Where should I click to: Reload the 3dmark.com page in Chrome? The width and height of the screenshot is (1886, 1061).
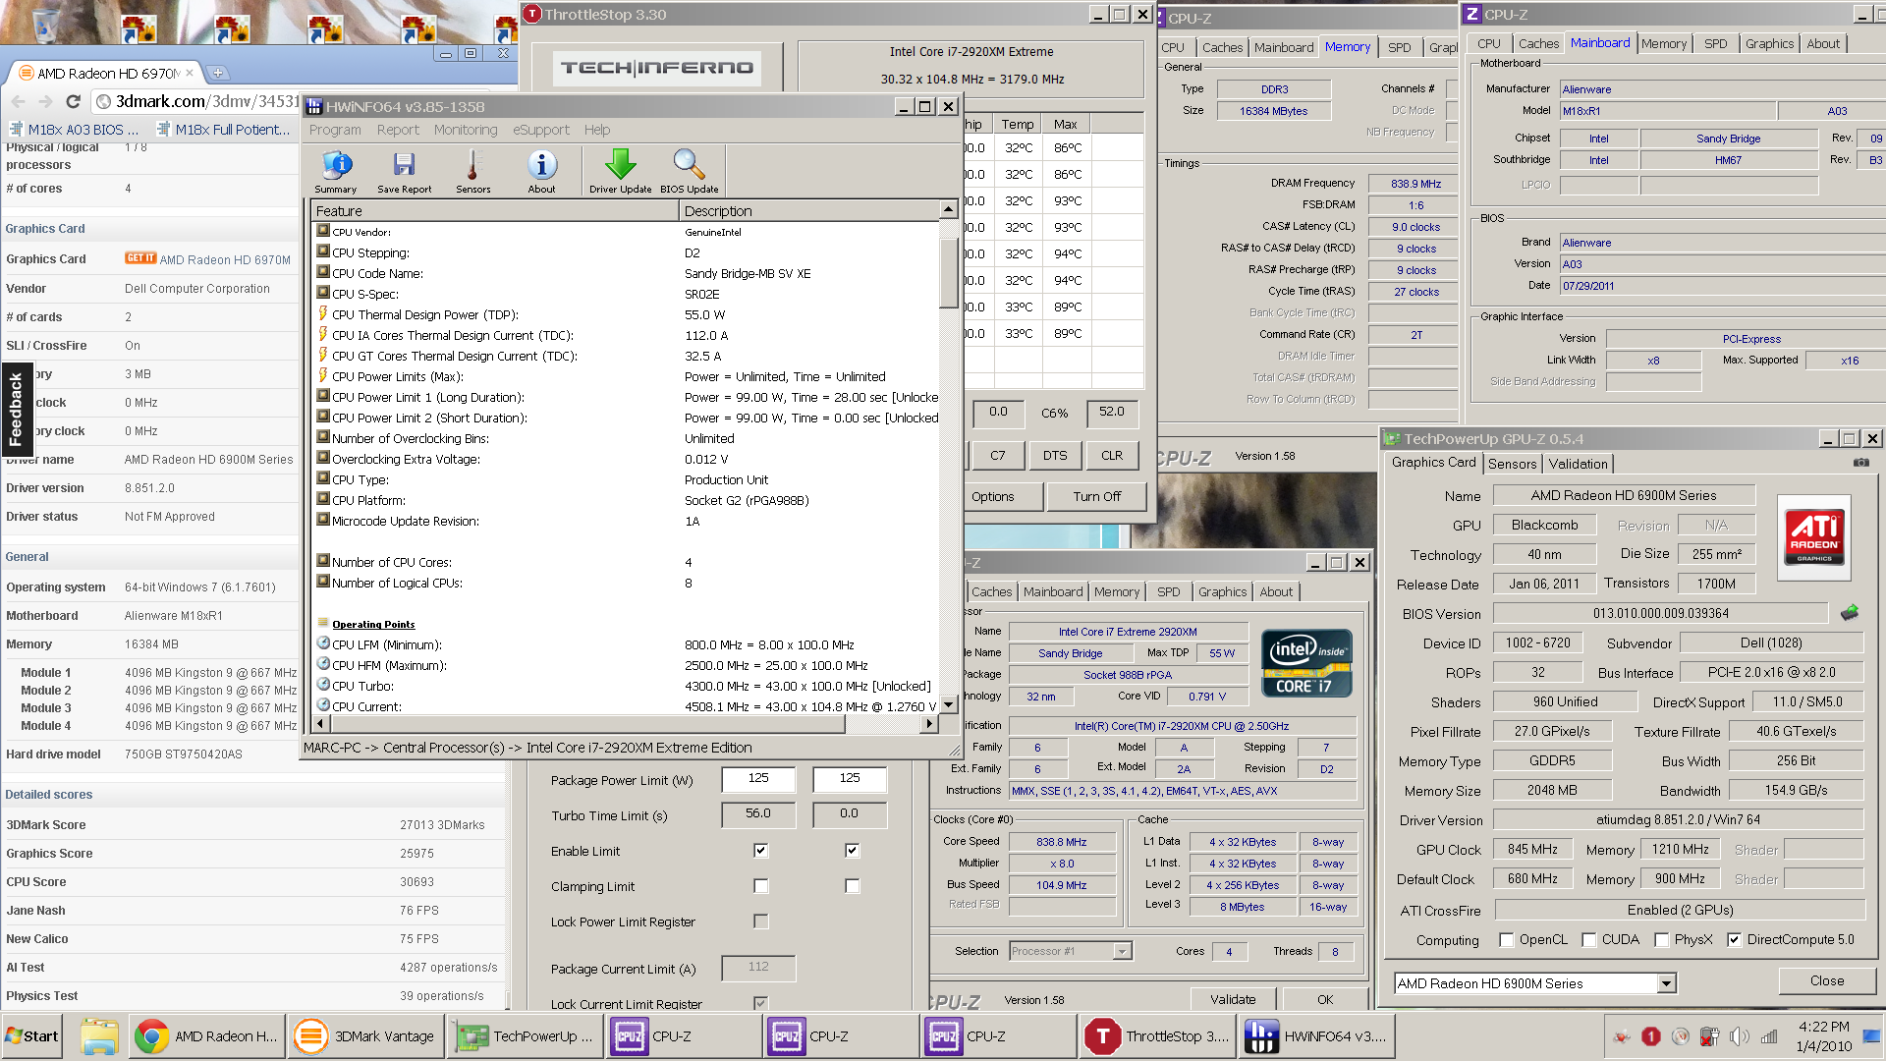pos(73,101)
